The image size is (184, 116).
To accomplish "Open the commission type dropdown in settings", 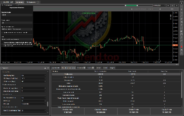I will pyautogui.click(x=17, y=29).
